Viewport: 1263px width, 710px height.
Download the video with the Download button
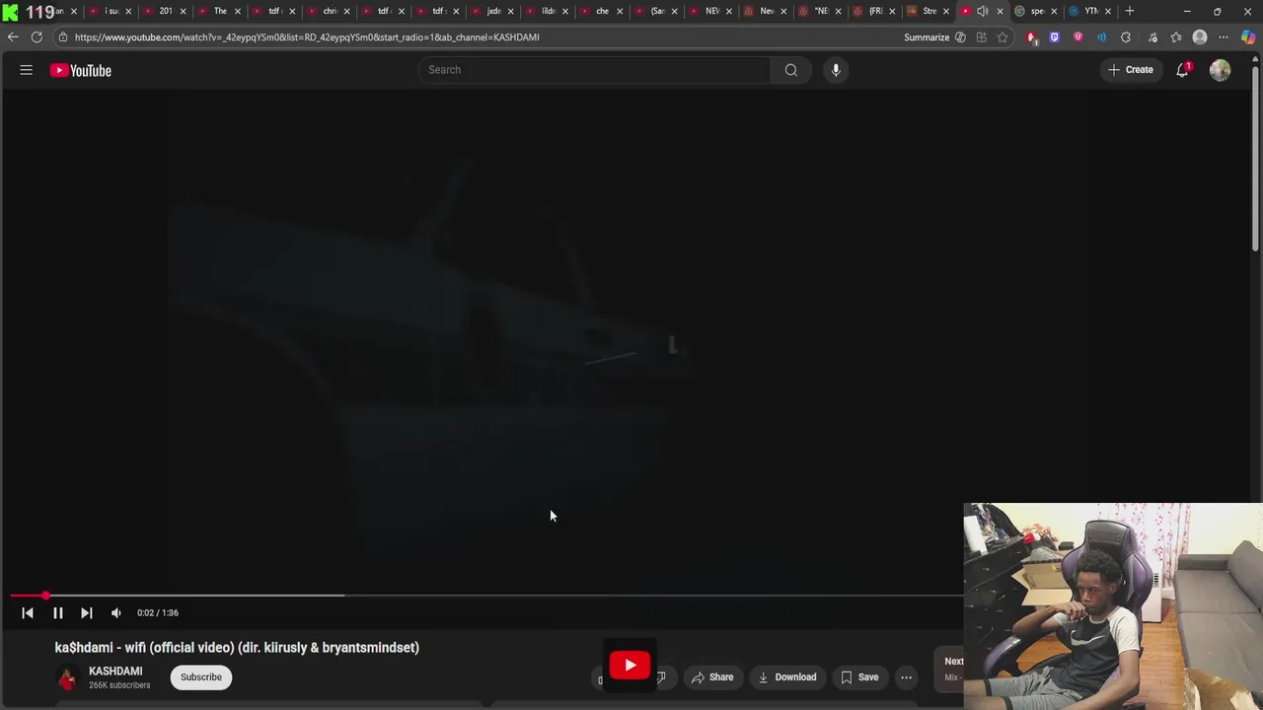[x=787, y=677]
